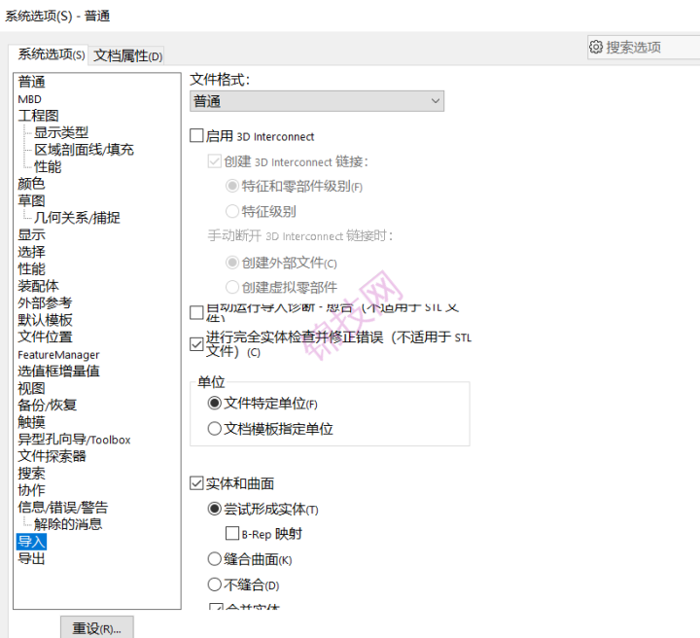700x638 pixels.
Task: Open FeatureManager options
Action: (x=58, y=354)
